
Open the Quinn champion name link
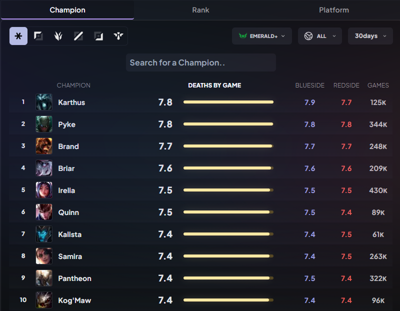[x=68, y=212]
